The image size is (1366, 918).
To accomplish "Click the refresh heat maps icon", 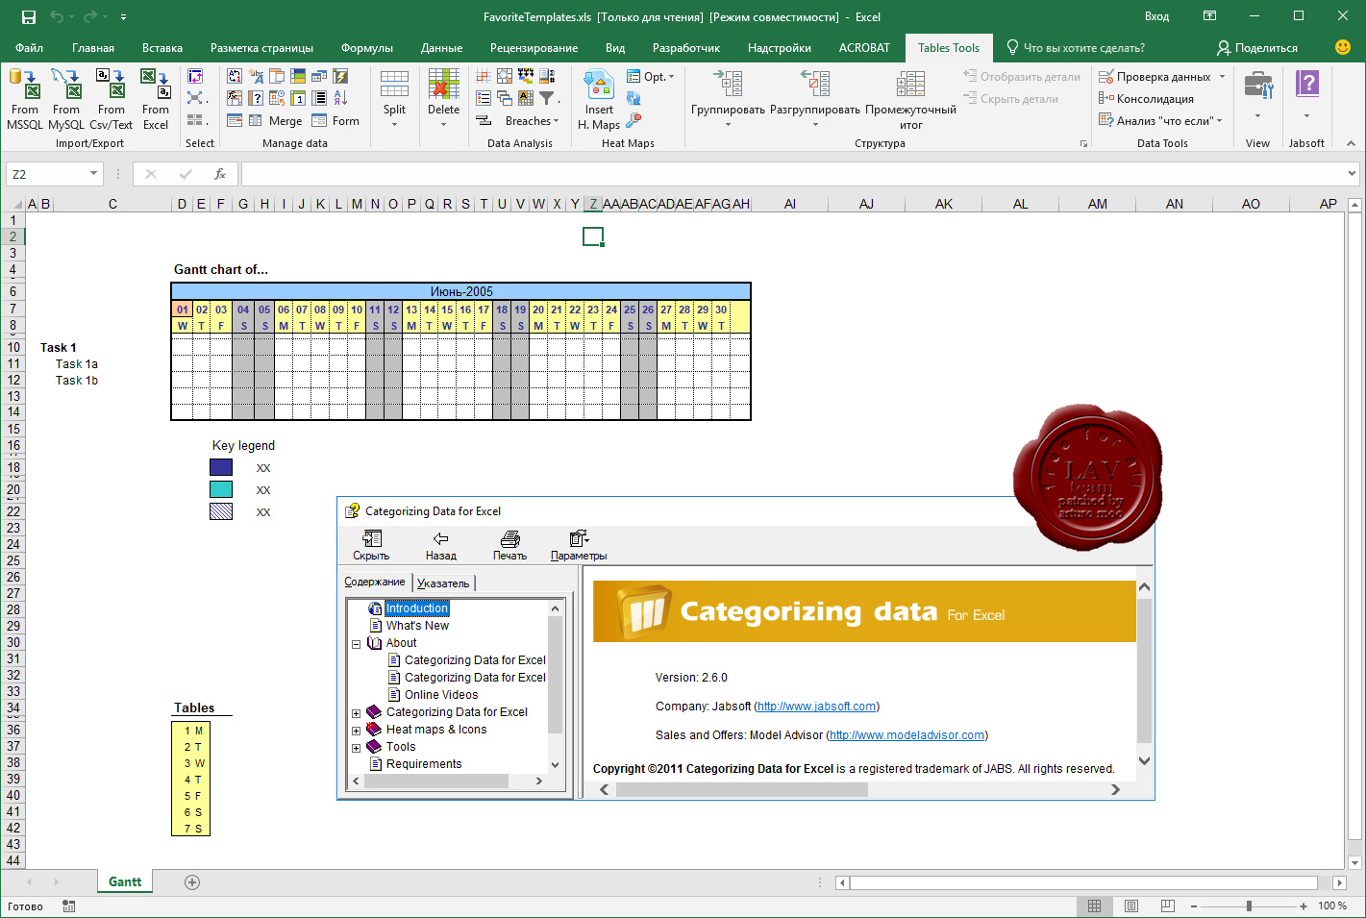I will tap(633, 98).
